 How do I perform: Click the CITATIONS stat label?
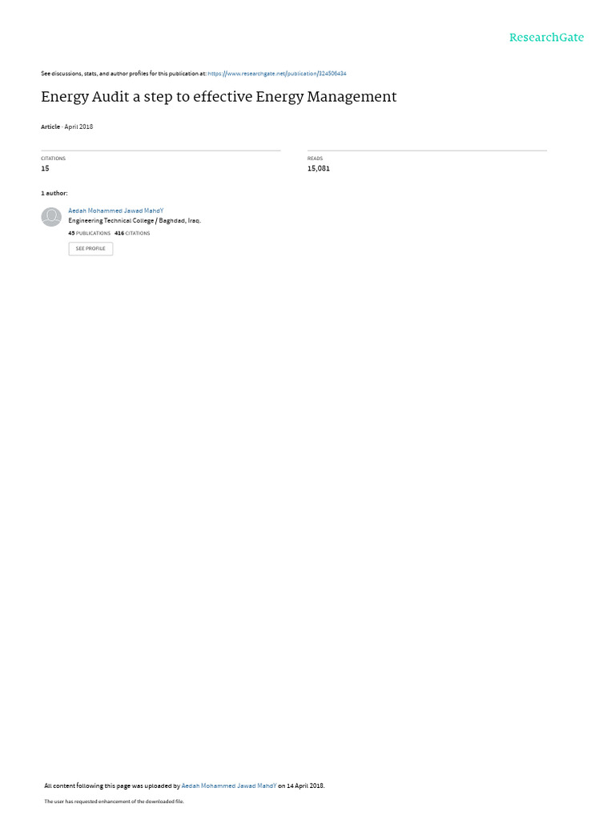54,159
